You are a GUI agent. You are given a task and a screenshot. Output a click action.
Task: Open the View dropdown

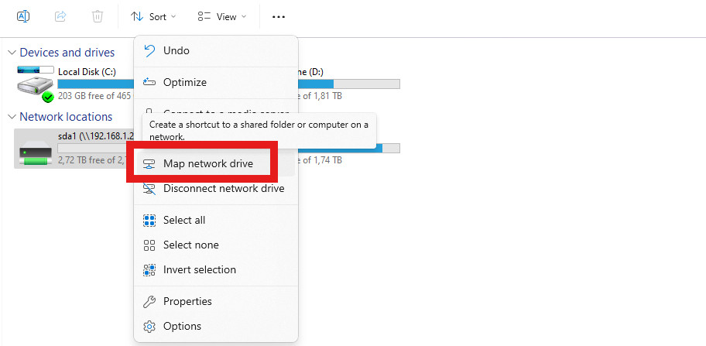(x=222, y=17)
